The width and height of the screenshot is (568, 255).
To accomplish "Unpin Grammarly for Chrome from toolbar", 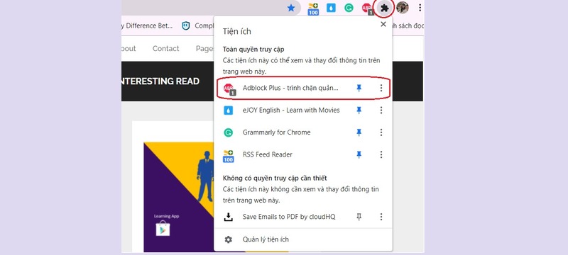I will click(359, 132).
